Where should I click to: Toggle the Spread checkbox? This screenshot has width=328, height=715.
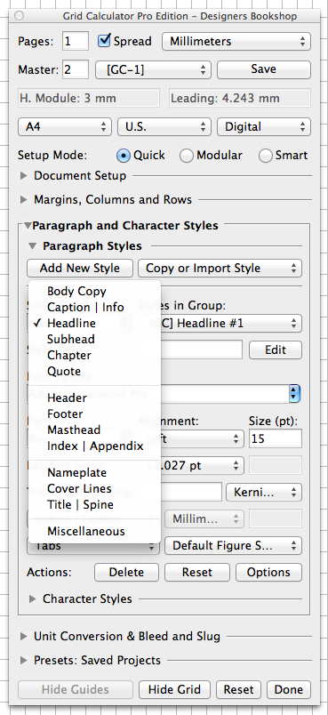pos(104,41)
